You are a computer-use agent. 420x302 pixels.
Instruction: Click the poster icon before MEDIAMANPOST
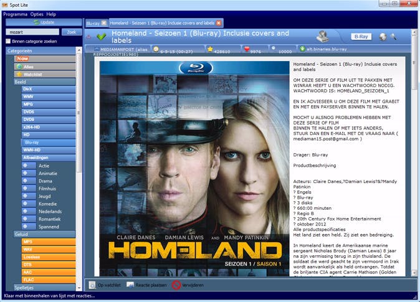[x=97, y=49]
